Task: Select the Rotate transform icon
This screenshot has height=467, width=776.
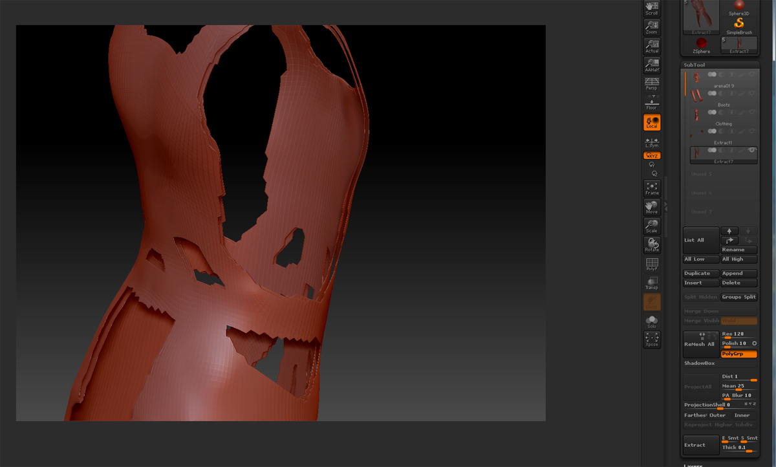Action: point(652,244)
